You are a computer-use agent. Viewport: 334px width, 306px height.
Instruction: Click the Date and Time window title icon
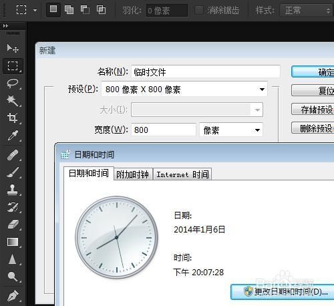pos(65,154)
